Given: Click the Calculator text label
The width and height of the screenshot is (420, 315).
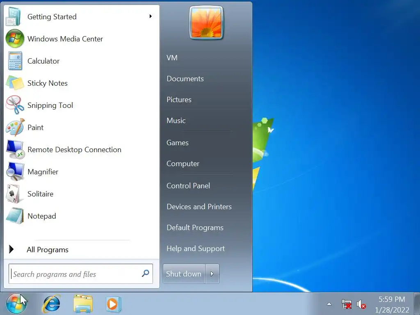Looking at the screenshot, I should point(43,61).
